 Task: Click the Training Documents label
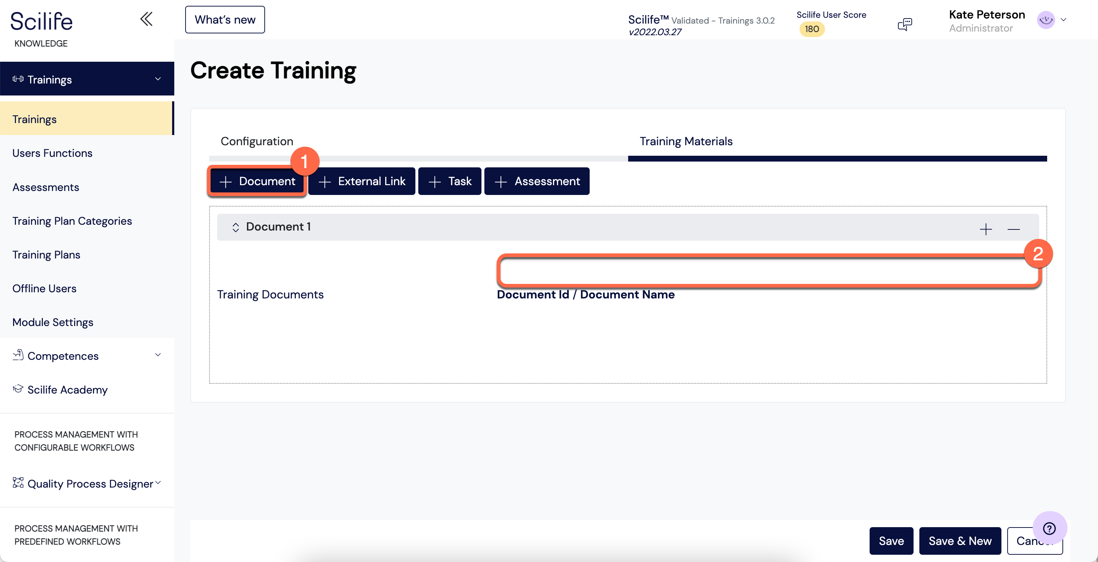pos(270,294)
